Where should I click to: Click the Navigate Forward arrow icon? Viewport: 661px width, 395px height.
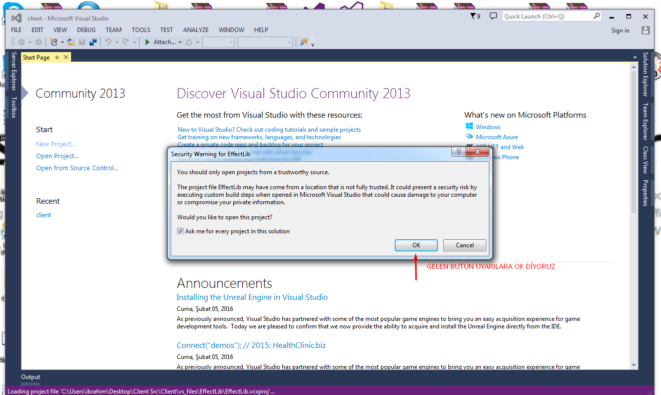coord(39,42)
